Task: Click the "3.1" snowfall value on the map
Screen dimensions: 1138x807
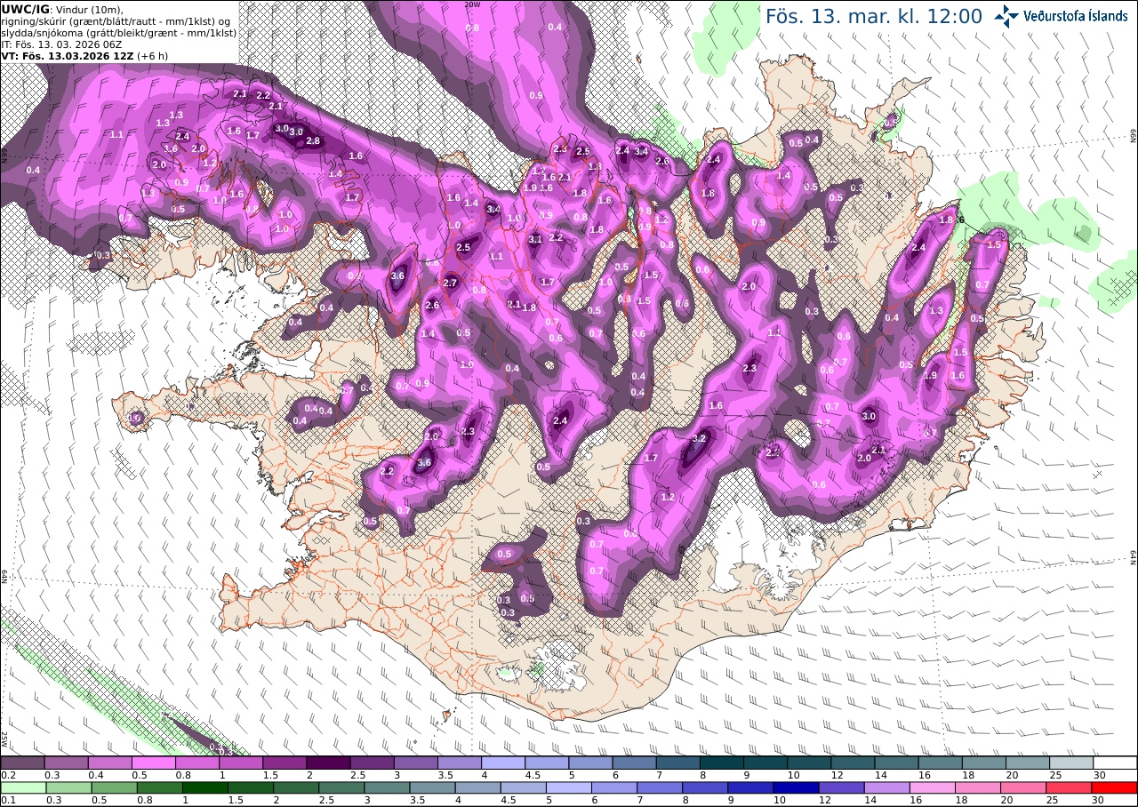Action: pos(535,239)
